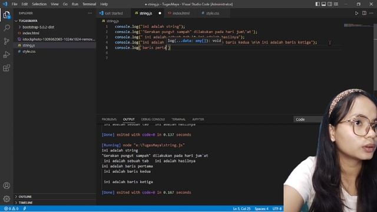Screen dimensions: 377x212
Task: Click EXPLORER sidebar title
Action: pyautogui.click(x=26, y=13)
